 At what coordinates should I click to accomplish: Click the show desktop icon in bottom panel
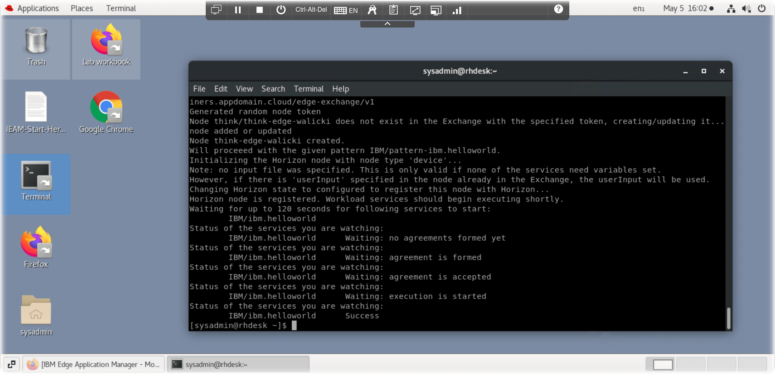click(x=11, y=364)
